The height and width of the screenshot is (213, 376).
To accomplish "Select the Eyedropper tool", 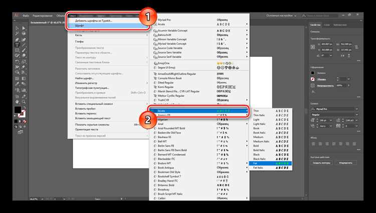I will [x=17, y=84].
